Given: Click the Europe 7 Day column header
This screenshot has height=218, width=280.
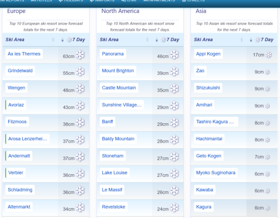Looking at the screenshot, I should (x=73, y=40).
